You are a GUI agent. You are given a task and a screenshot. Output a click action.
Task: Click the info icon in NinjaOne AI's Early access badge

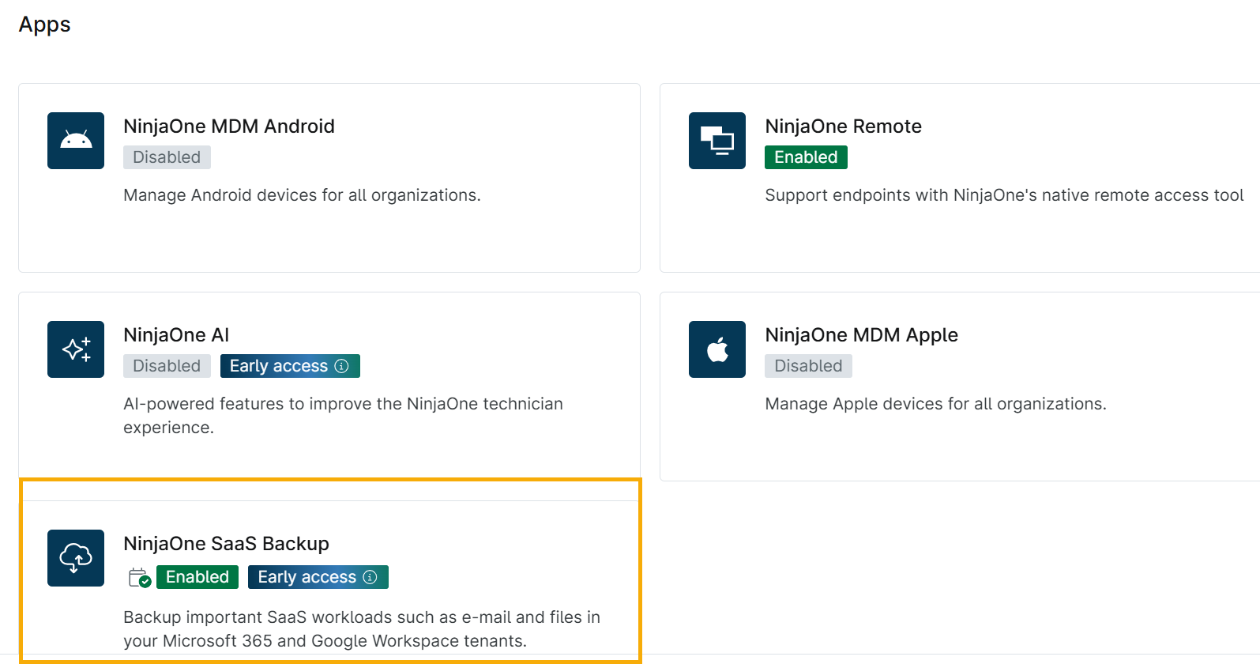tap(342, 366)
